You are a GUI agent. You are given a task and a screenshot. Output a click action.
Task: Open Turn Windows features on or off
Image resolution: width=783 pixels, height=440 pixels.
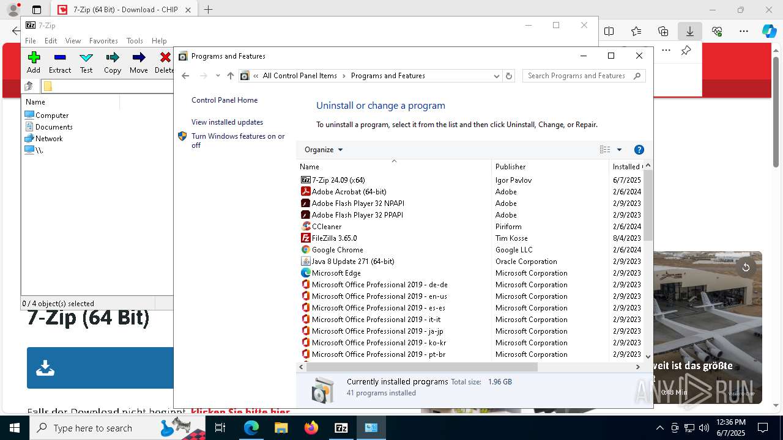(238, 141)
